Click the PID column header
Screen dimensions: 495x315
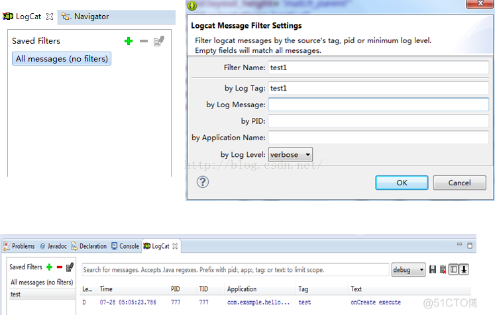tap(176, 289)
